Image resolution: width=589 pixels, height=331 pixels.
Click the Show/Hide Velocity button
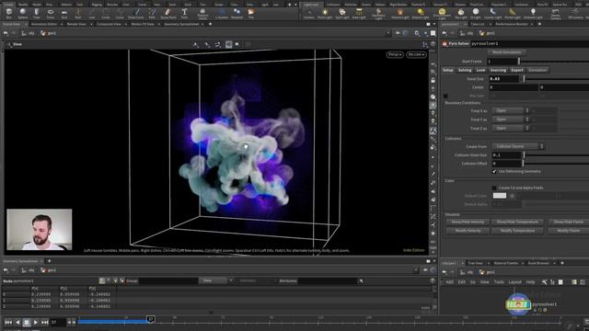point(468,222)
